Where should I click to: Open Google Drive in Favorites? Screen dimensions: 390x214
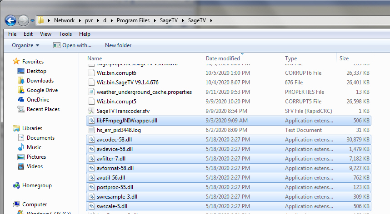(x=42, y=90)
